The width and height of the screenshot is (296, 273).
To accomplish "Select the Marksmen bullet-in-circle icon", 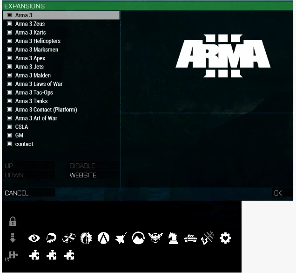I will [x=86, y=238].
